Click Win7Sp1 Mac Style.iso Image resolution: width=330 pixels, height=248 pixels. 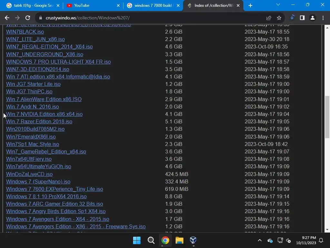pyautogui.click(x=33, y=144)
